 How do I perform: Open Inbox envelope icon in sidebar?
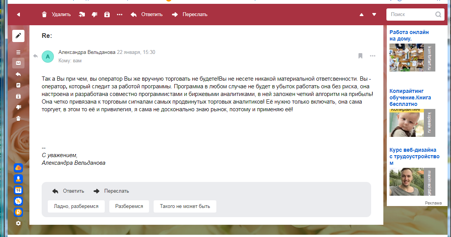tap(18, 63)
